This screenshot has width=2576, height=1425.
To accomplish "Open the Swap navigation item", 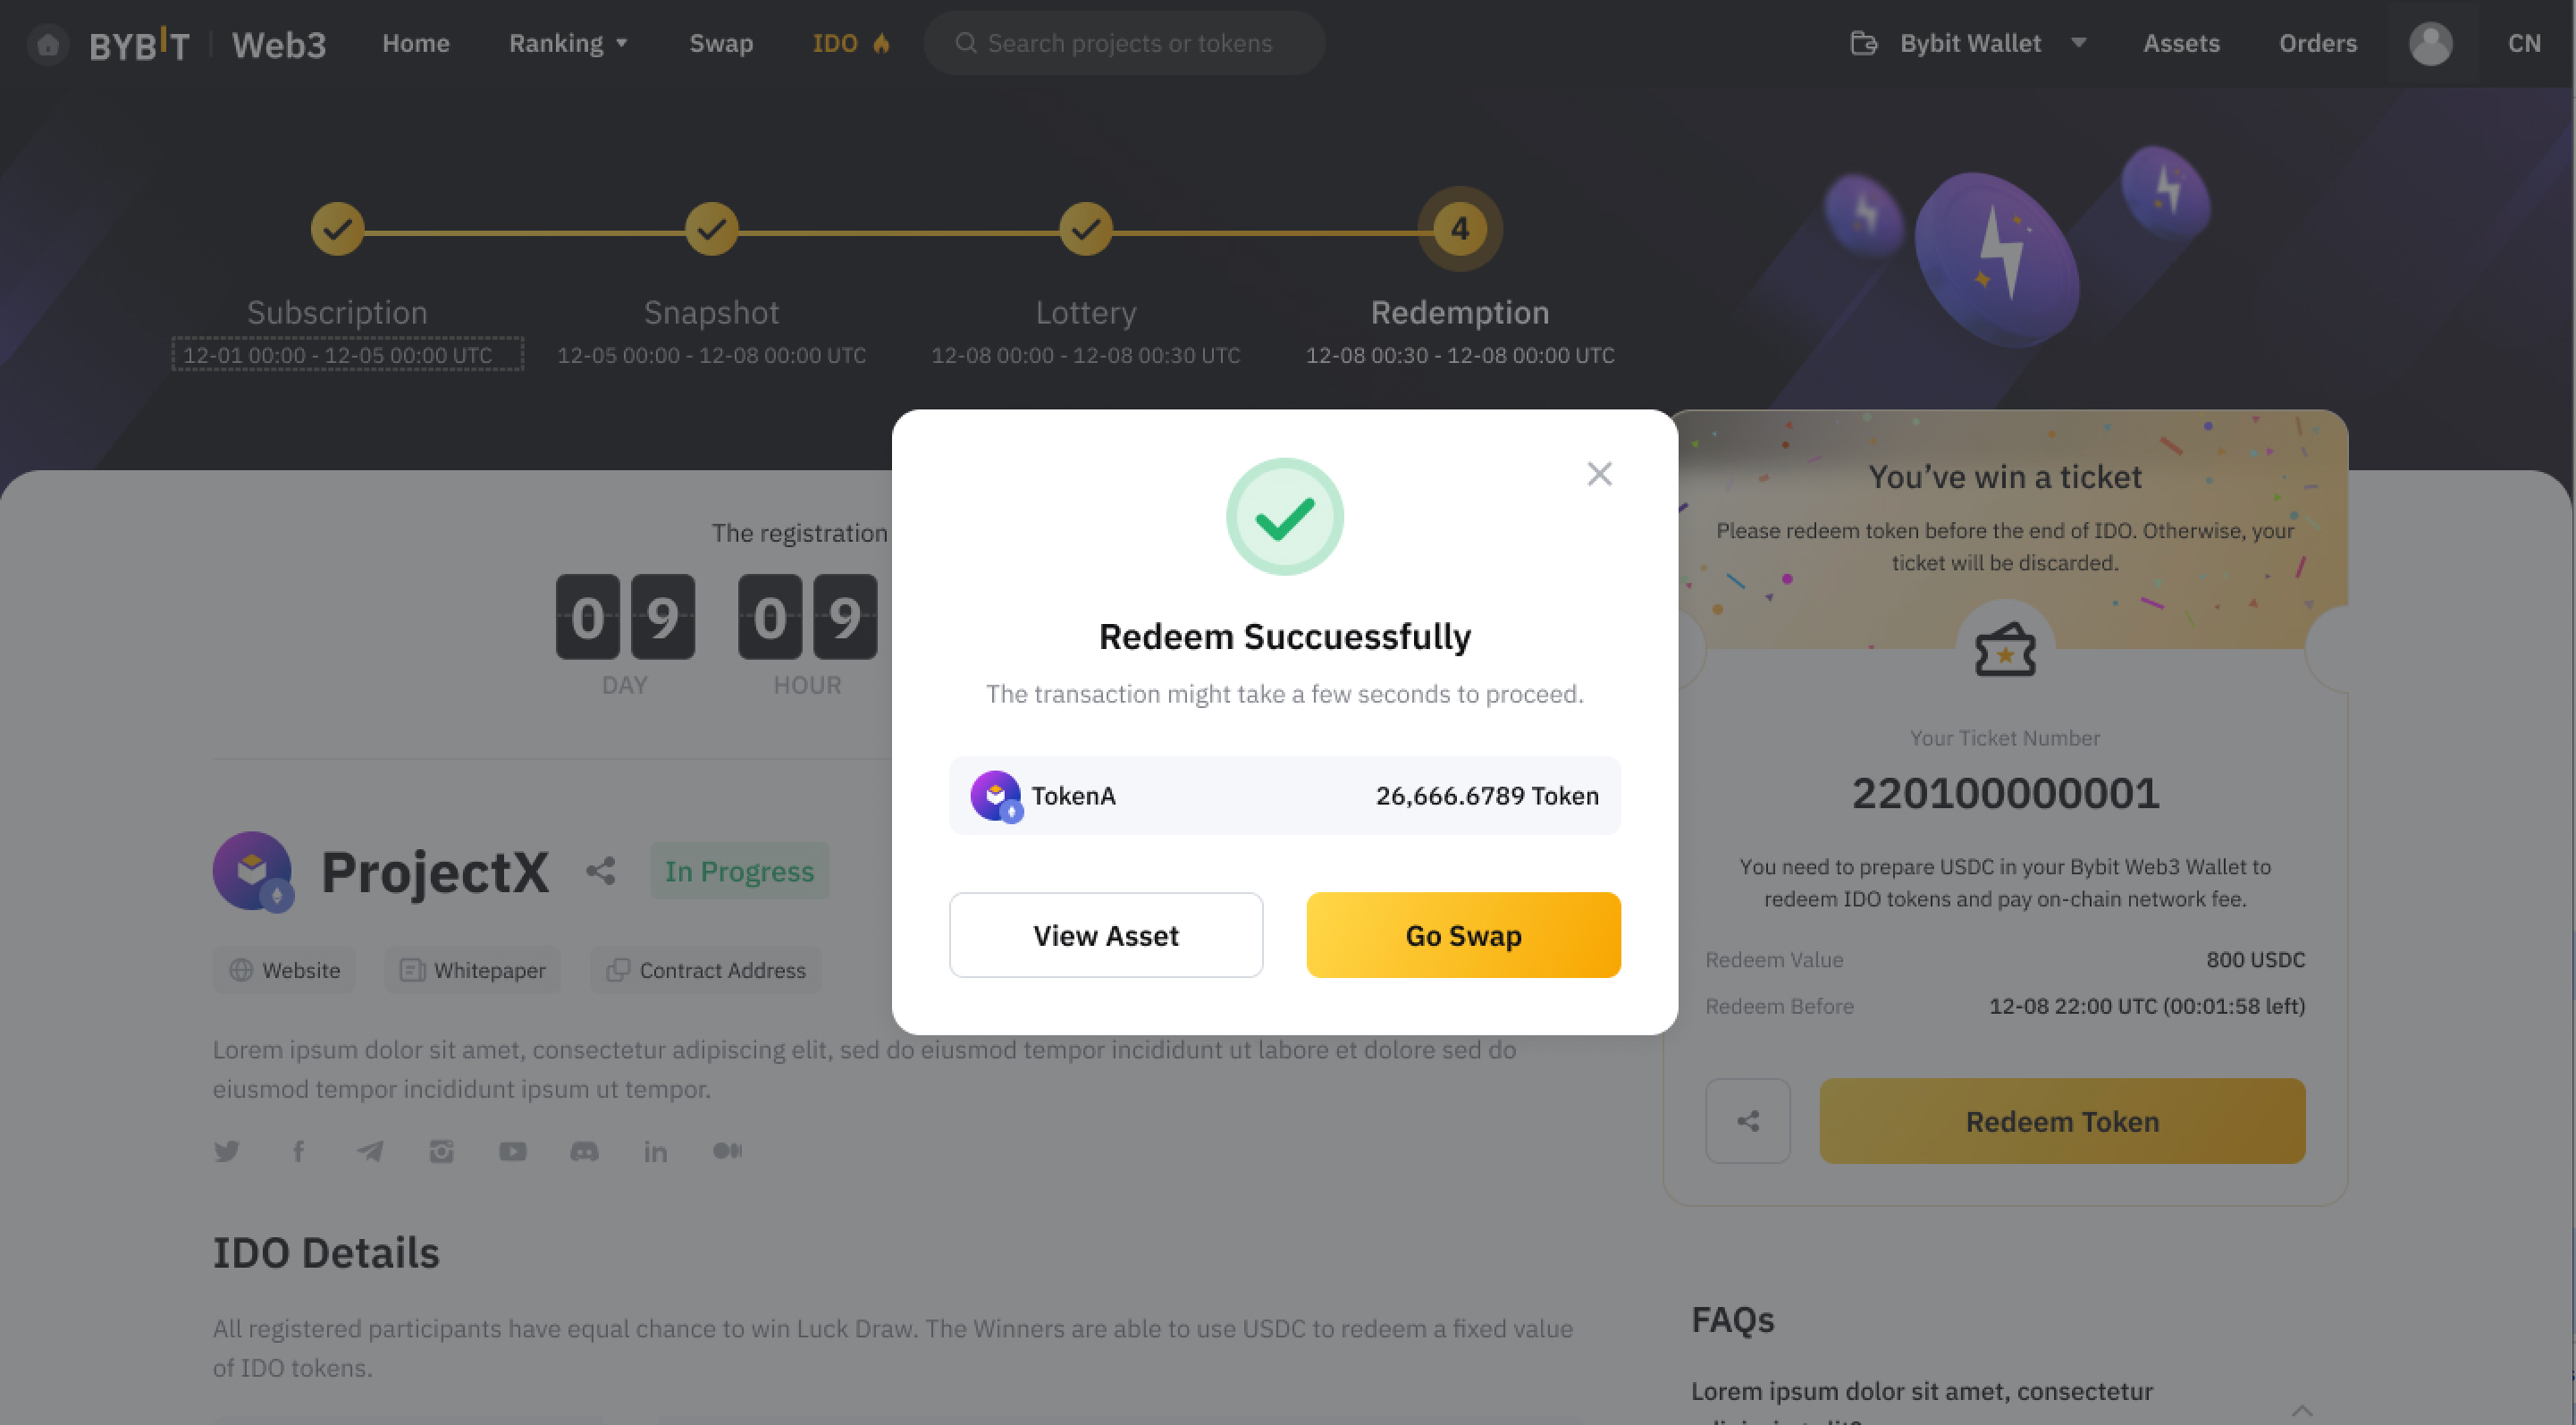I will coord(721,43).
